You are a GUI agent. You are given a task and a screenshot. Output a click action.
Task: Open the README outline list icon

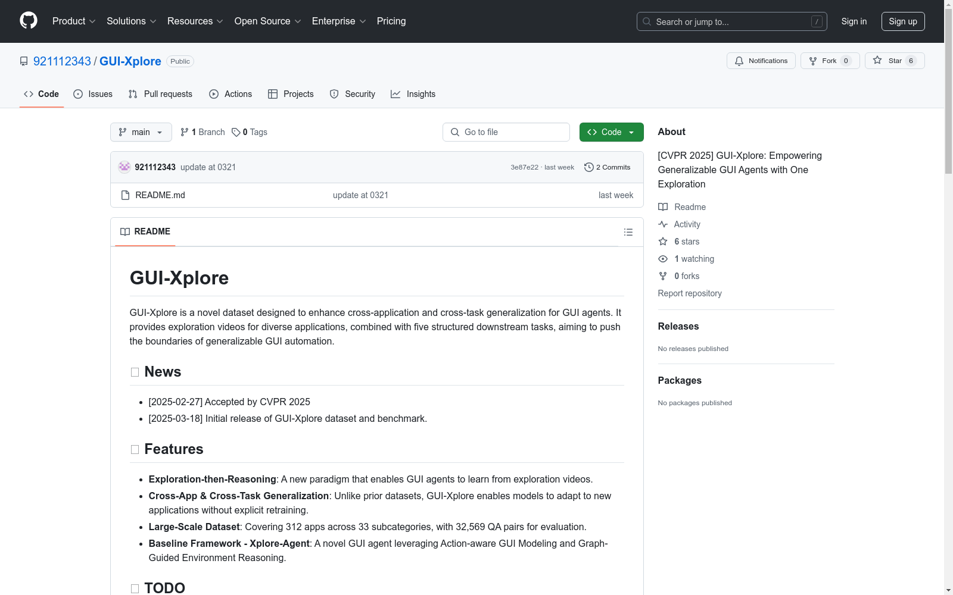628,232
